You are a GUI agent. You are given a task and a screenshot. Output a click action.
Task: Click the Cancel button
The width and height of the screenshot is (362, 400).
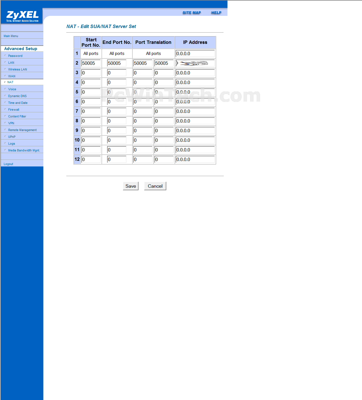click(155, 186)
